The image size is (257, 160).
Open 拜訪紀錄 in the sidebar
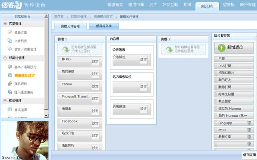pos(21,84)
